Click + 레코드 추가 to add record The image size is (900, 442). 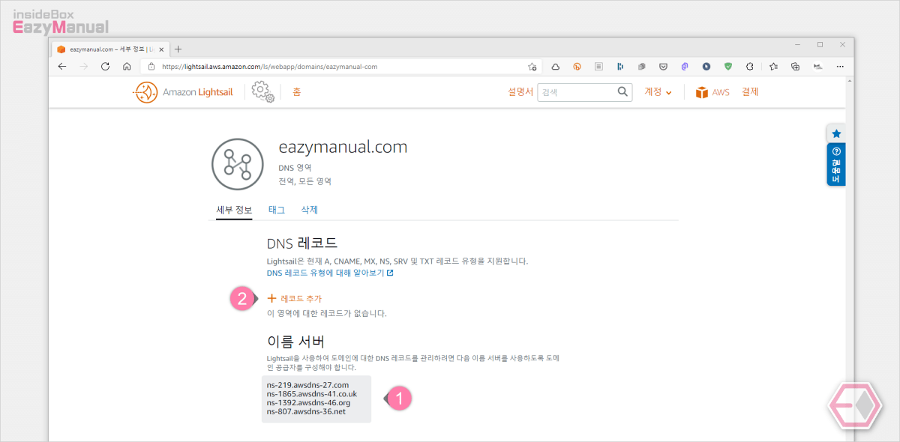(x=294, y=298)
